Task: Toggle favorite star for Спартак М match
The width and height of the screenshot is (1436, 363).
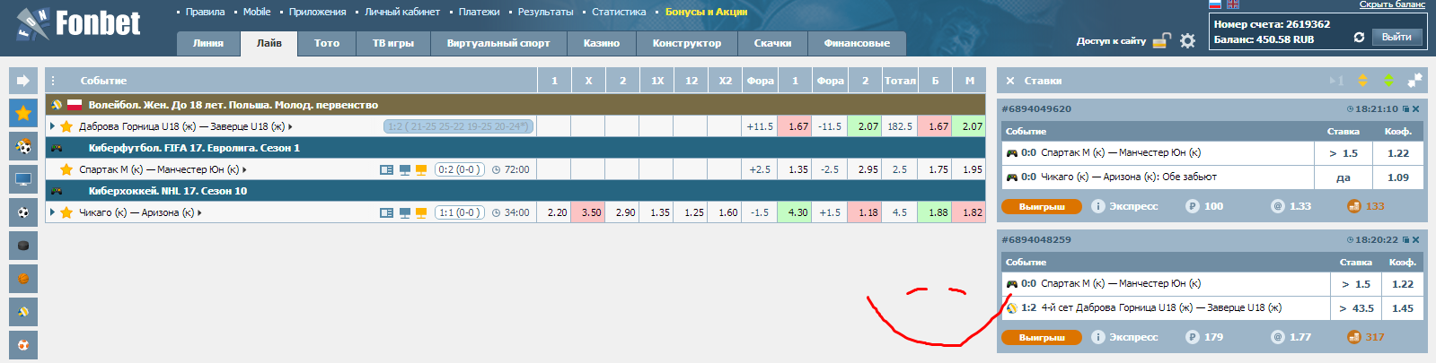Action: click(x=66, y=169)
